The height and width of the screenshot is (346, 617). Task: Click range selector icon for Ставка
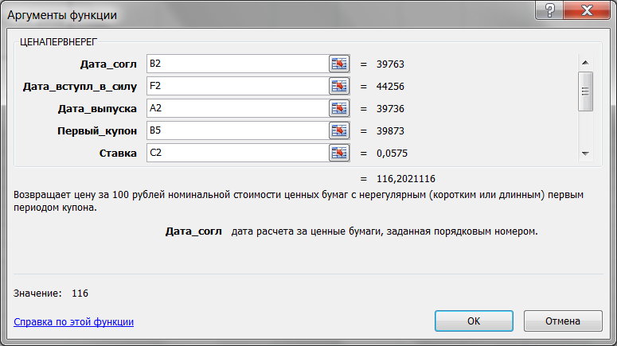pos(339,153)
